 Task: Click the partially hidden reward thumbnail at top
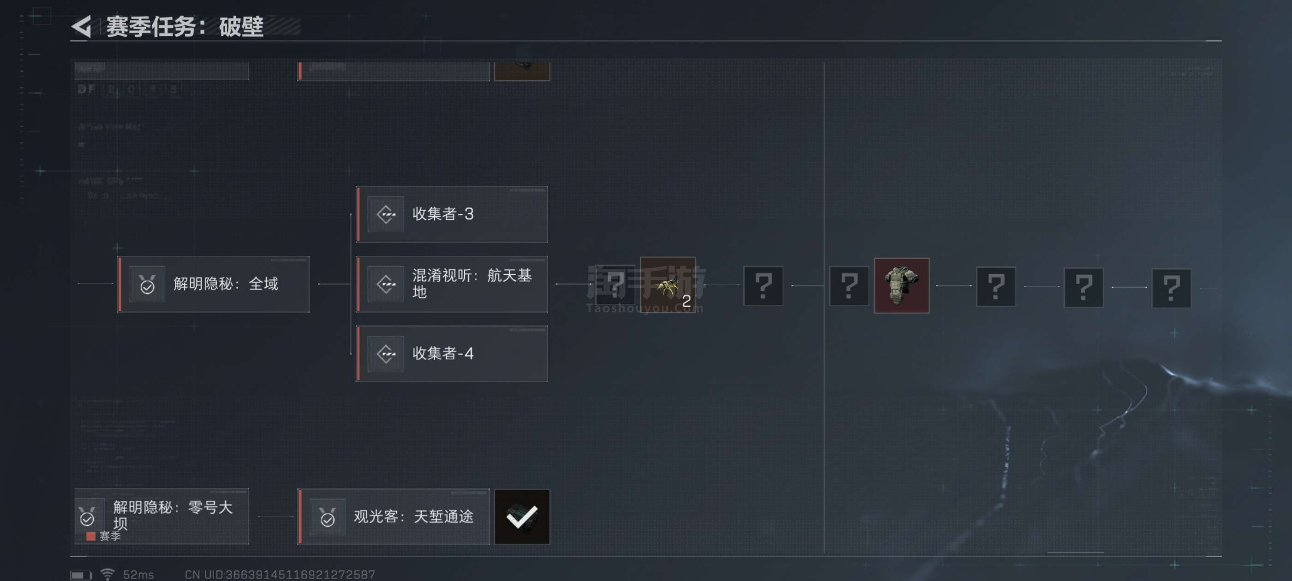(522, 71)
